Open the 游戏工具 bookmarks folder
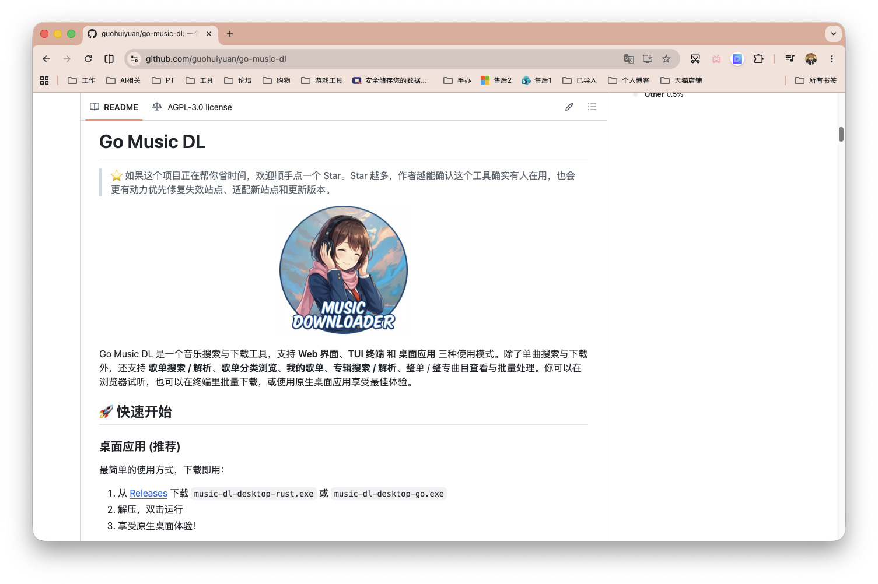This screenshot has height=584, width=878. [x=322, y=80]
